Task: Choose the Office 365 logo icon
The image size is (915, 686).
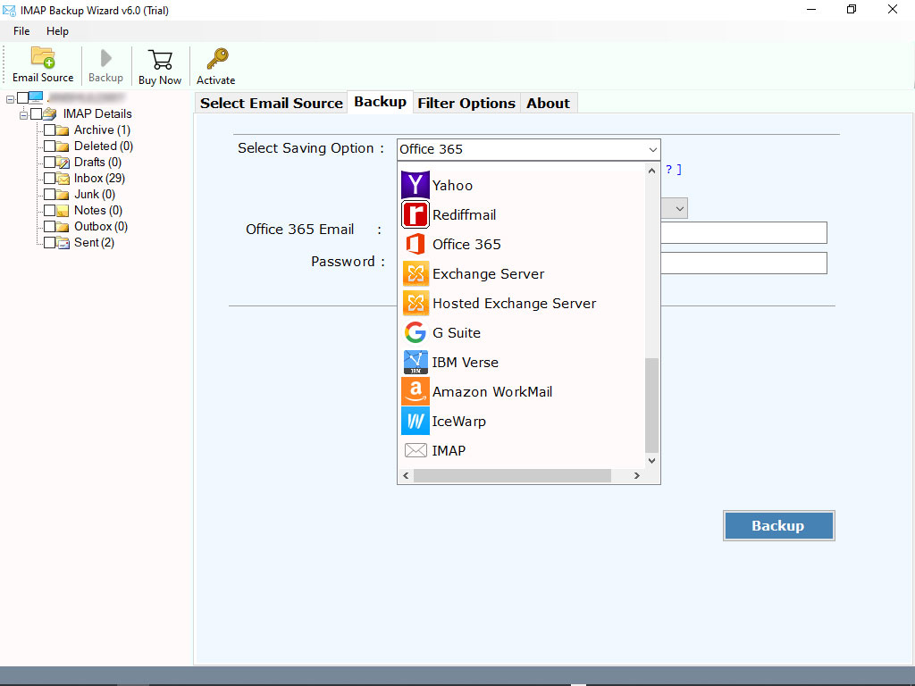Action: click(x=415, y=244)
